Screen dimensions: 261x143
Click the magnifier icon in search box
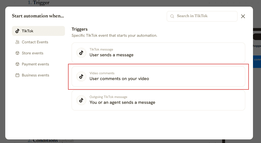pos(172,16)
